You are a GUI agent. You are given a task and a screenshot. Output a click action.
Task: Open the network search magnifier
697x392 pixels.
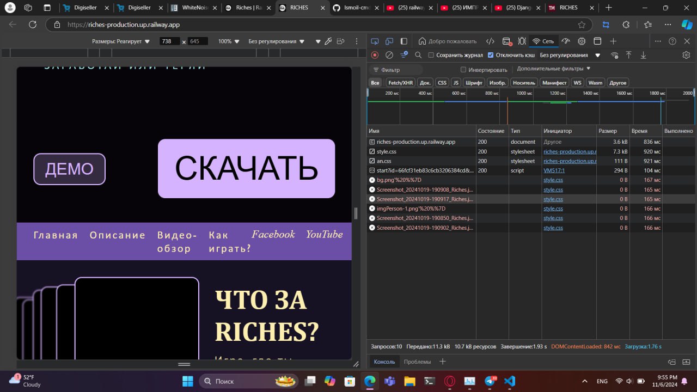coord(418,55)
